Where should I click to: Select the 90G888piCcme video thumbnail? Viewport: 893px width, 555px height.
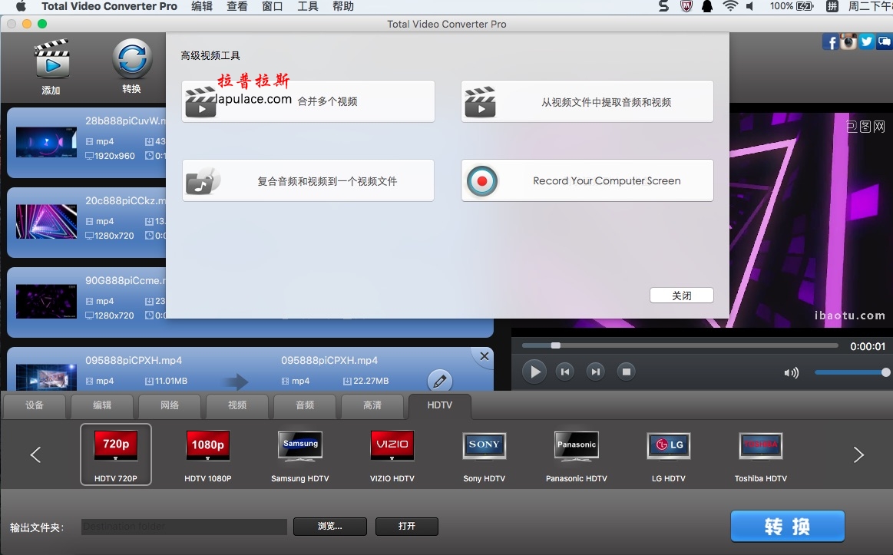pyautogui.click(x=46, y=301)
